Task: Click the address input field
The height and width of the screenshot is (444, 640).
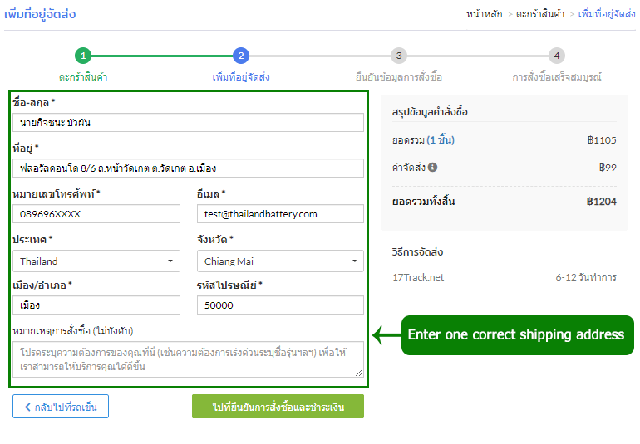Action: click(x=188, y=168)
